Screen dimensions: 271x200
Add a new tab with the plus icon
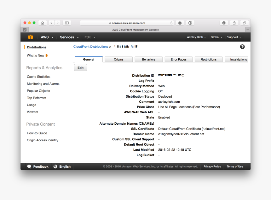(248, 30)
